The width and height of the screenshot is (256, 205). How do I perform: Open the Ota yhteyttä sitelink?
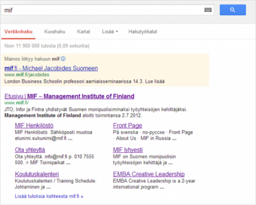[30, 150]
